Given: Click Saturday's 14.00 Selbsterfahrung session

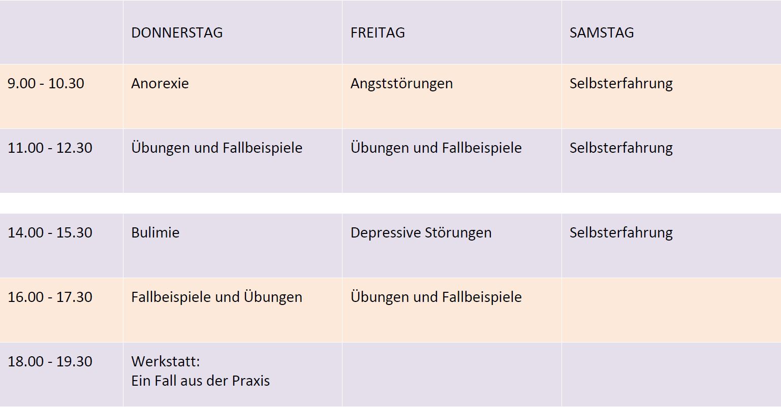Looking at the screenshot, I should 621,232.
